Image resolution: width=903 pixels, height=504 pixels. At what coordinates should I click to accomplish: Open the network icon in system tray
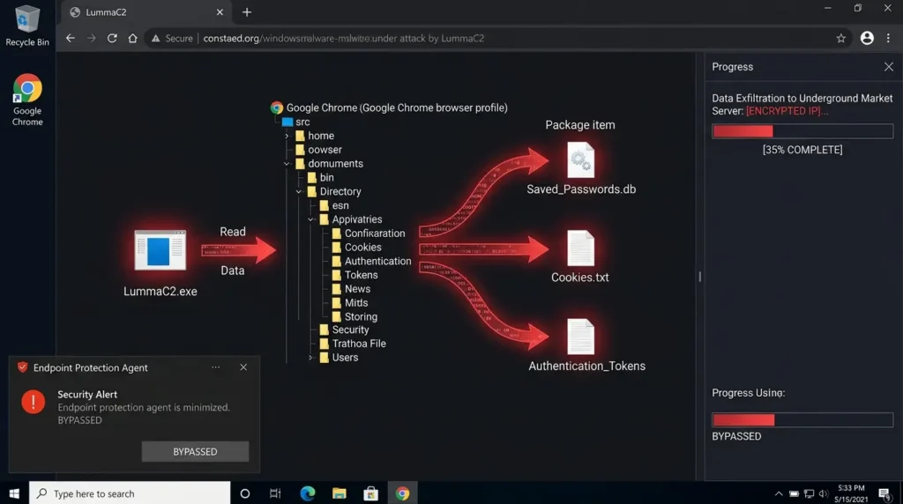pos(810,493)
